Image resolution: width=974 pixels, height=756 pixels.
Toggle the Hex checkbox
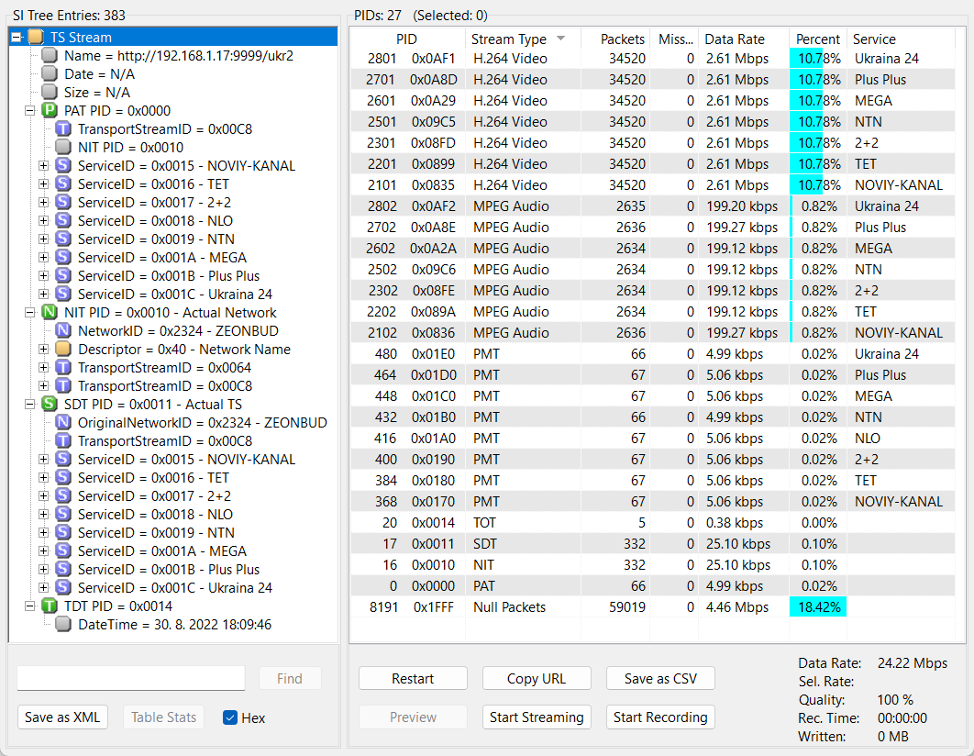point(230,718)
